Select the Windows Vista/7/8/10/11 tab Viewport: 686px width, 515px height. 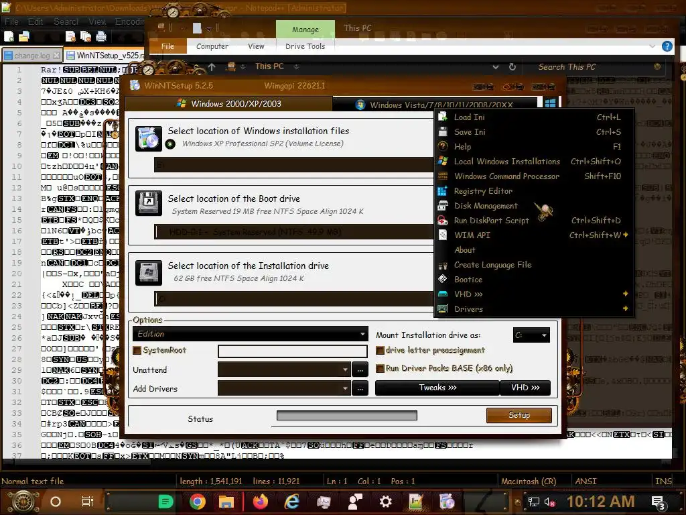coord(435,104)
